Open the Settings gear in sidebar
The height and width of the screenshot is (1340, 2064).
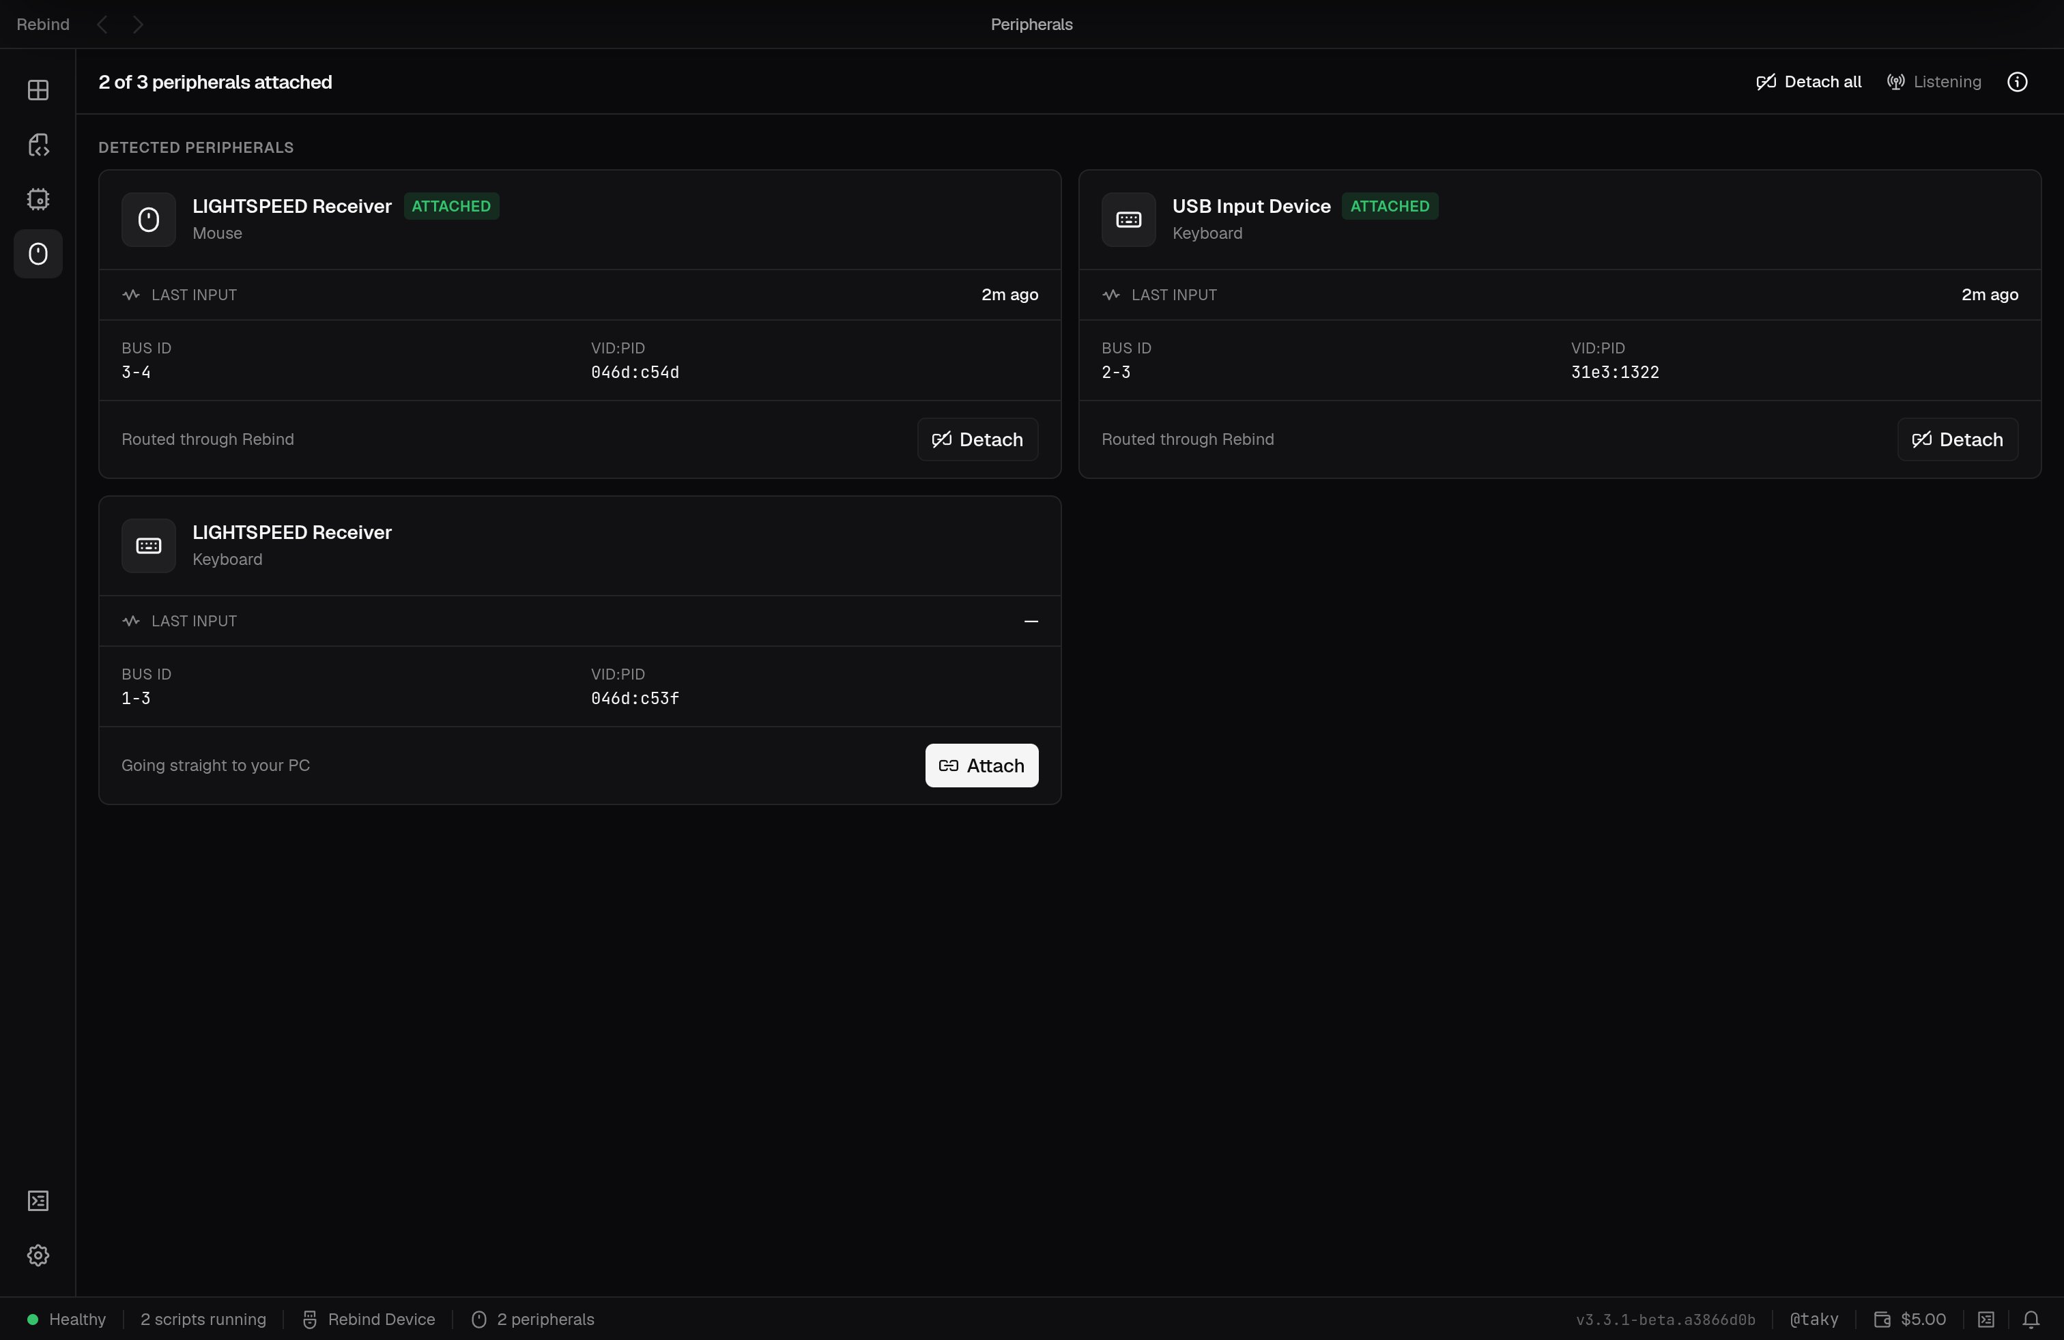(38, 1255)
